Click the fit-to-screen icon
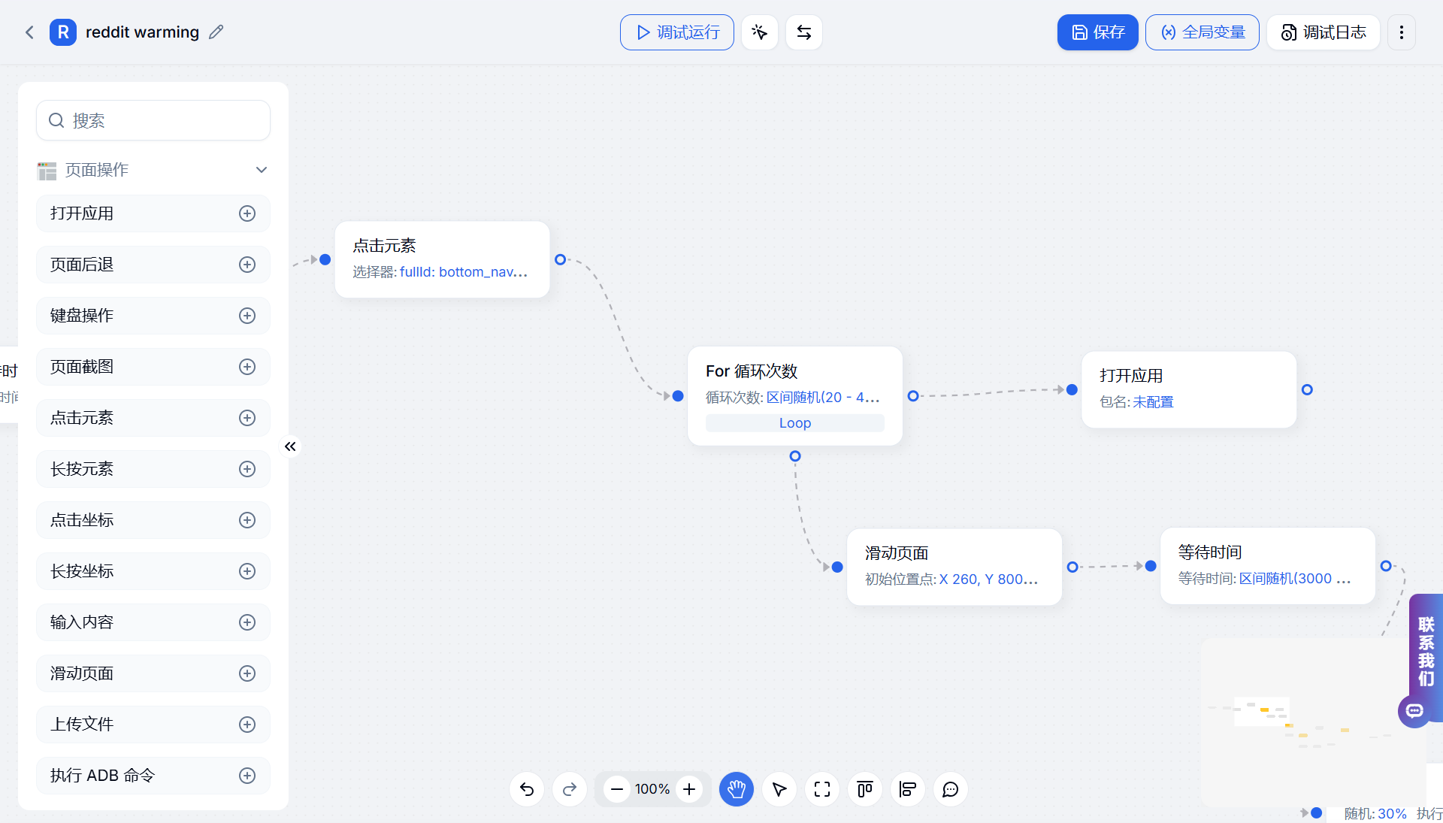This screenshot has width=1443, height=823. [822, 789]
